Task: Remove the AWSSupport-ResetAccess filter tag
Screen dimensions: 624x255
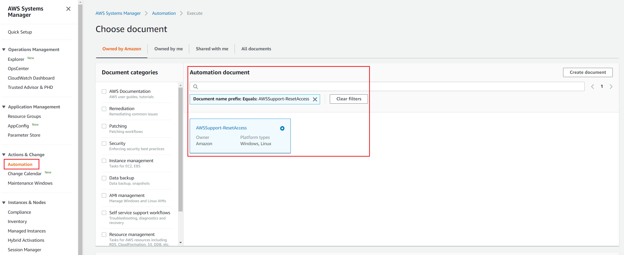Action: tap(315, 99)
